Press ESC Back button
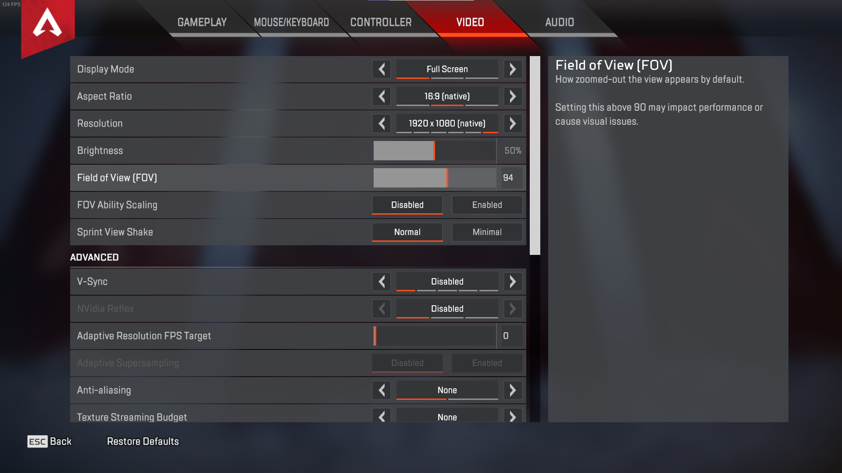This screenshot has height=473, width=842. click(49, 441)
